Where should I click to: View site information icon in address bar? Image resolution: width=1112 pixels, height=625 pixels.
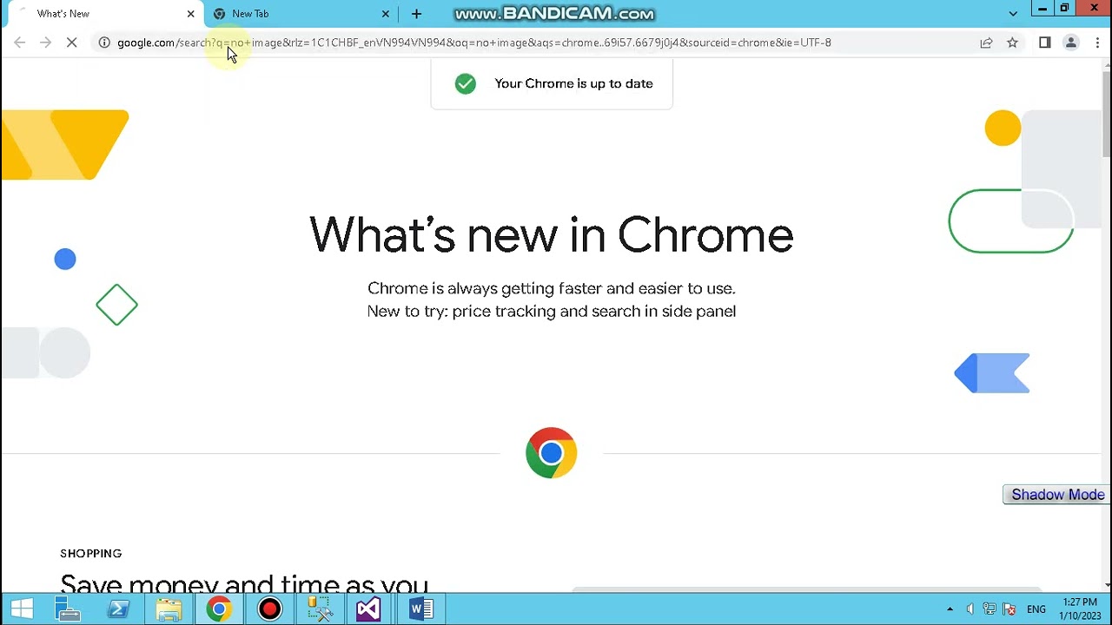(x=104, y=43)
